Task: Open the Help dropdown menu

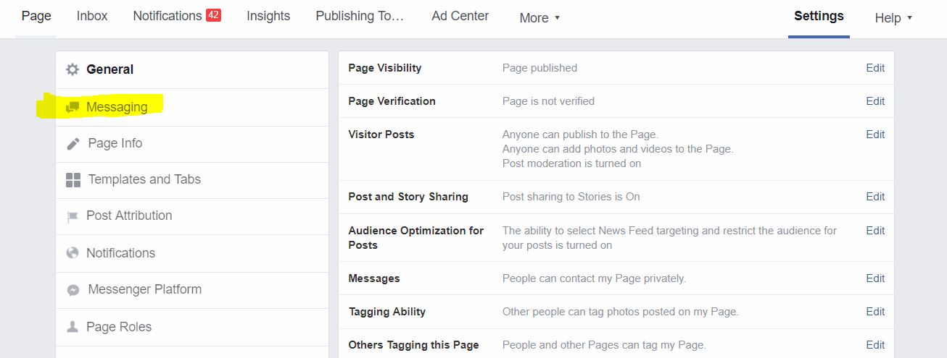Action: point(893,18)
